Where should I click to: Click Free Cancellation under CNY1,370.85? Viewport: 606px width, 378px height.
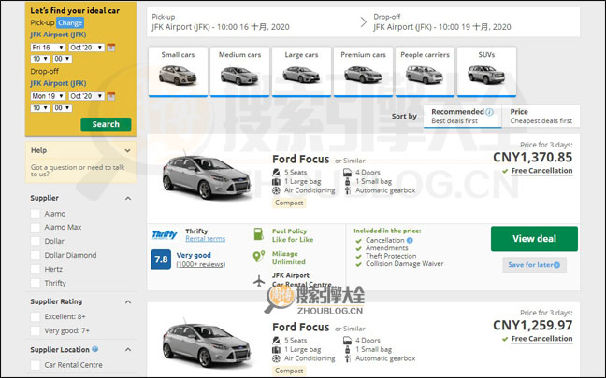541,171
